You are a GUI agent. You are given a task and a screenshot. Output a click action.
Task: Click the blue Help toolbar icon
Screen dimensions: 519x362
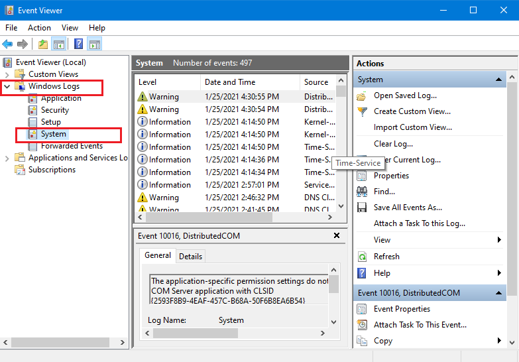pos(78,44)
